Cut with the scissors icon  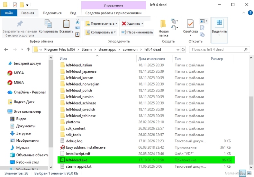(x=77, y=21)
